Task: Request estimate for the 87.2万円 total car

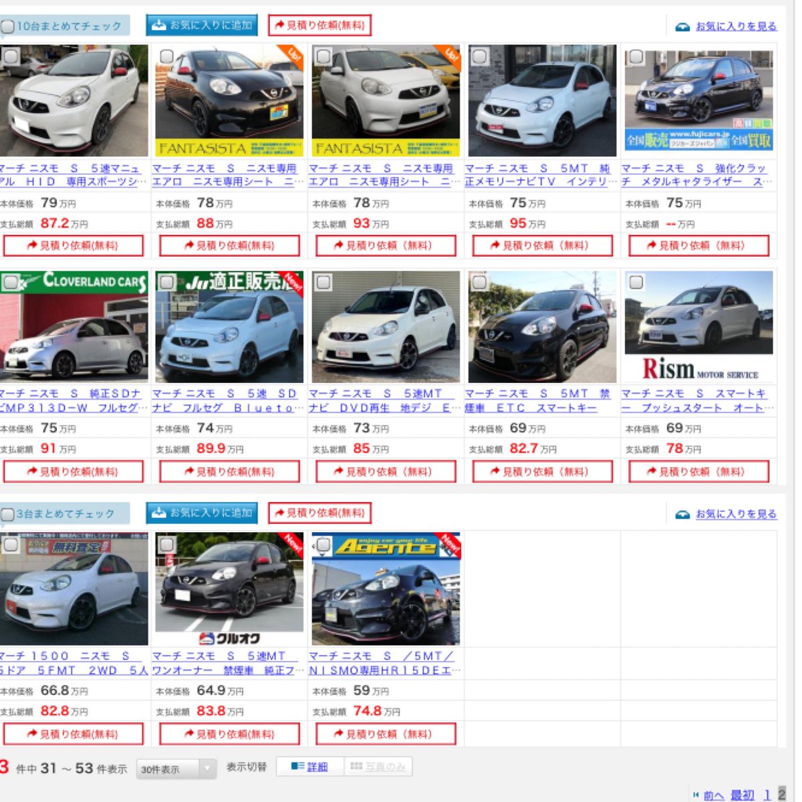Action: click(73, 246)
